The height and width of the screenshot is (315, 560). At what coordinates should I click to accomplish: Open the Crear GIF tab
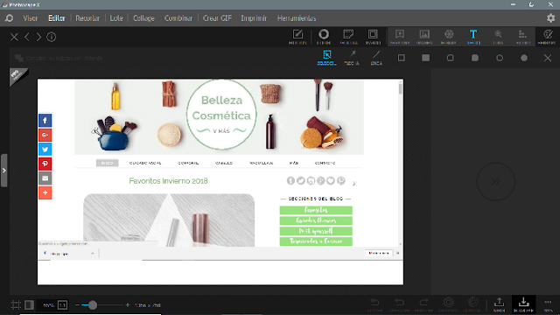coord(217,18)
